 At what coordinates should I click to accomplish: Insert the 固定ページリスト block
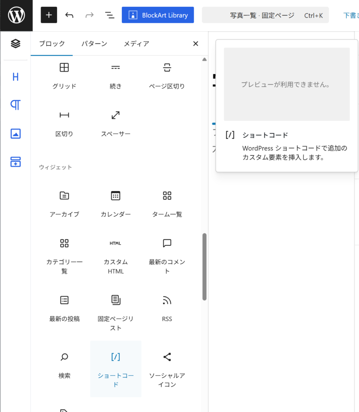pyautogui.click(x=115, y=313)
